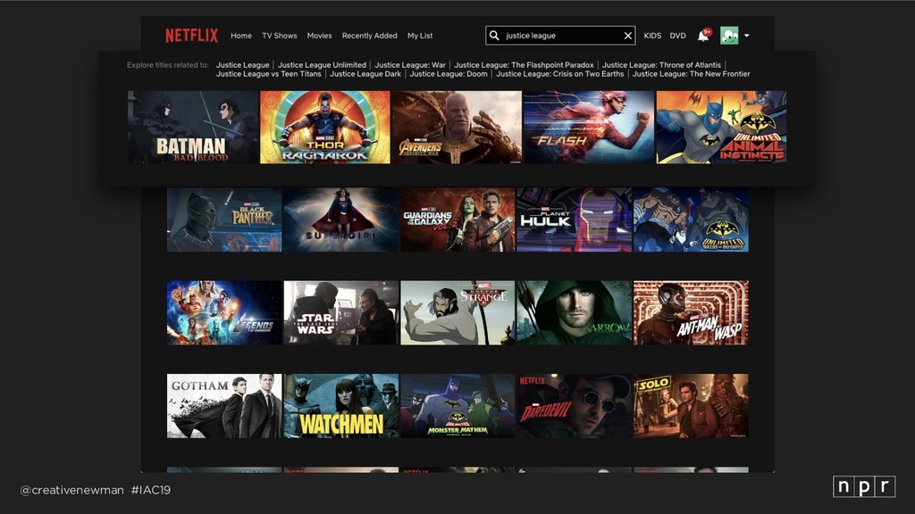This screenshot has width=915, height=514.
Task: Open the Supergirl thumbnail
Action: [x=341, y=220]
